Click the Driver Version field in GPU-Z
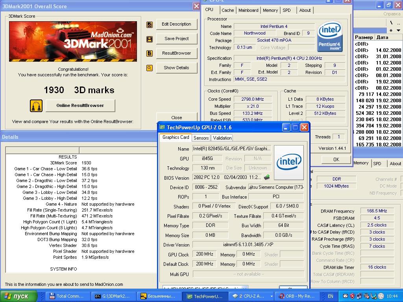 (248, 245)
